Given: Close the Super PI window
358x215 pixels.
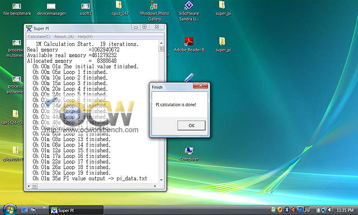Looking at the screenshot, I should 157,27.
